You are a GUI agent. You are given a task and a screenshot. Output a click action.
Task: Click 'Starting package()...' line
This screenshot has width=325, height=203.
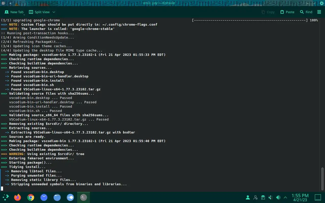26,163
